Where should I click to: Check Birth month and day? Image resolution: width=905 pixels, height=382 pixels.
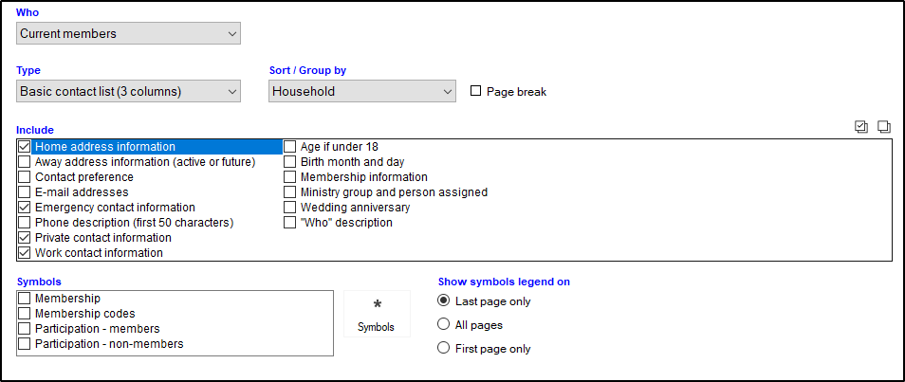pyautogui.click(x=290, y=162)
